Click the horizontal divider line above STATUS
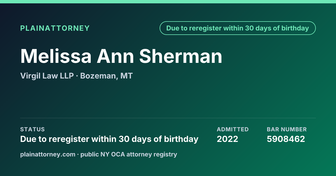336x176 pixels. click(168, 118)
